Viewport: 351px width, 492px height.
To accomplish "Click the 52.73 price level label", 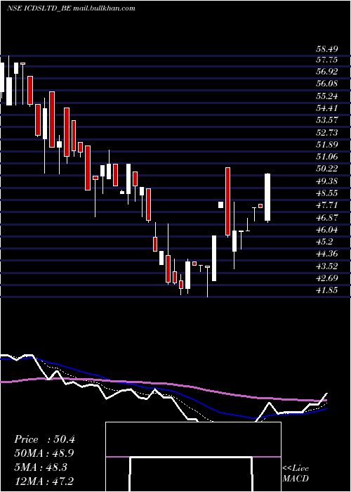I will pyautogui.click(x=326, y=133).
